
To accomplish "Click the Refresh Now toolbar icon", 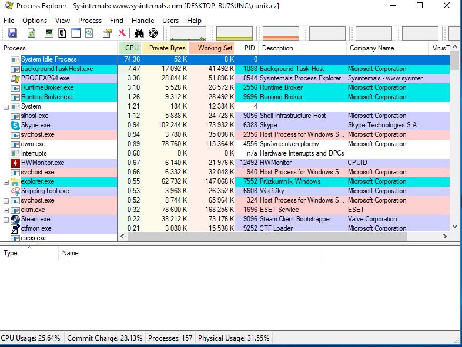I will tap(31, 33).
